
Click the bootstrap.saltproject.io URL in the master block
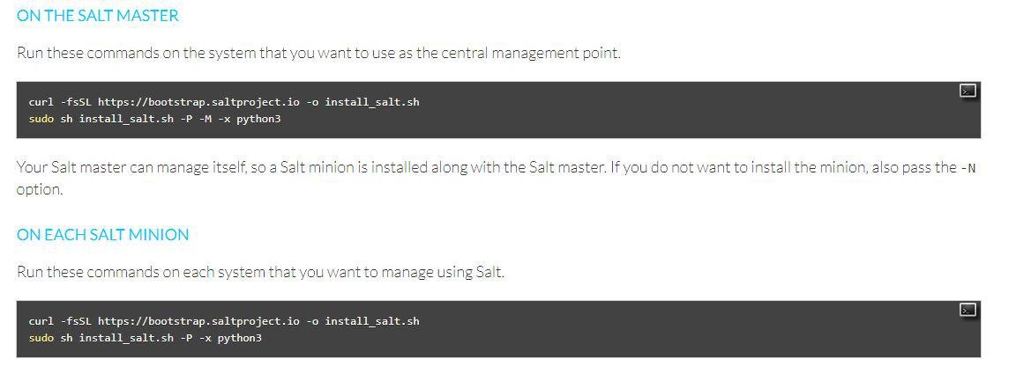coord(198,102)
